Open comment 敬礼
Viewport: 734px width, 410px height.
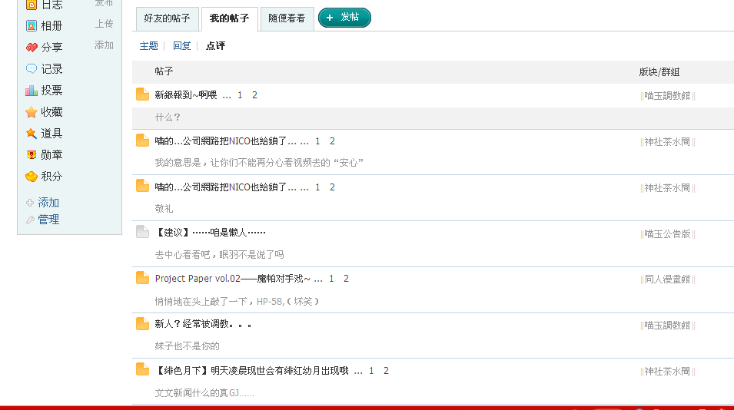pos(164,209)
